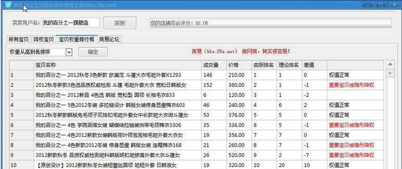Image resolution: width=402 pixels, height=169 pixels.
Task: Click the 卖家用户名 input field
Action: click(71, 23)
